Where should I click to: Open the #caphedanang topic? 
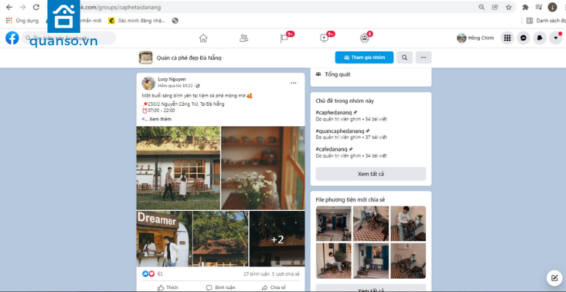(334, 112)
